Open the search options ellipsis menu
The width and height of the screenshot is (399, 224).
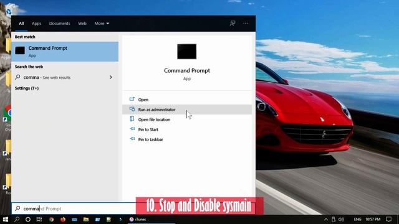pyautogui.click(x=245, y=24)
